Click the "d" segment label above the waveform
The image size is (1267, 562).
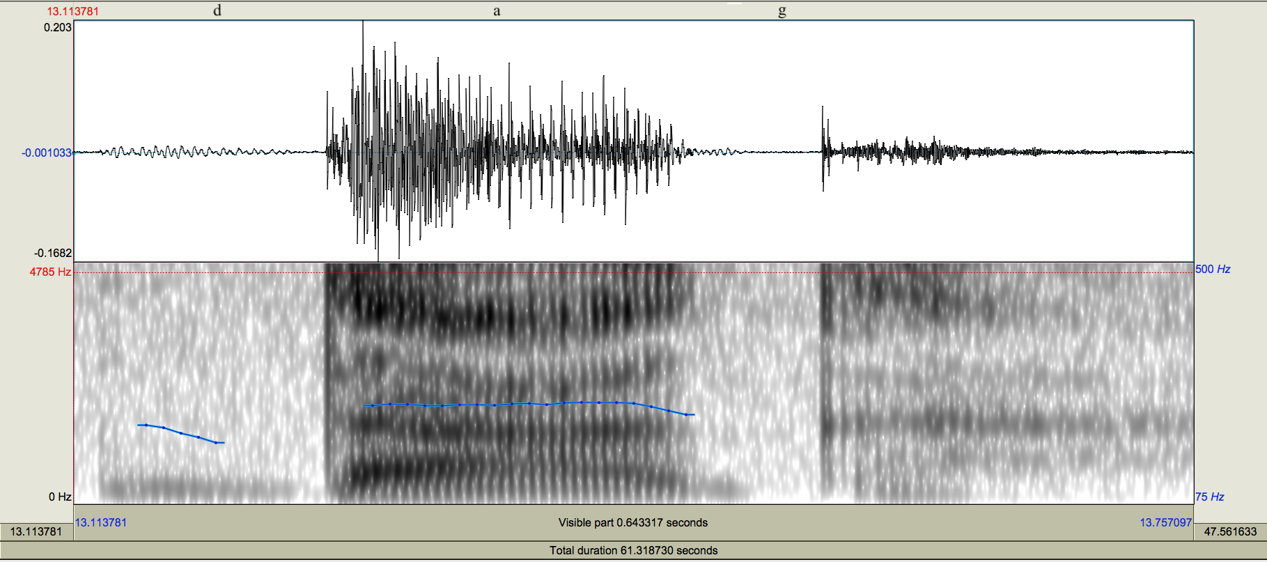(x=217, y=10)
